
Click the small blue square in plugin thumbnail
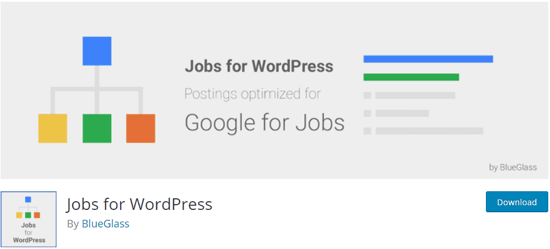tap(28, 199)
